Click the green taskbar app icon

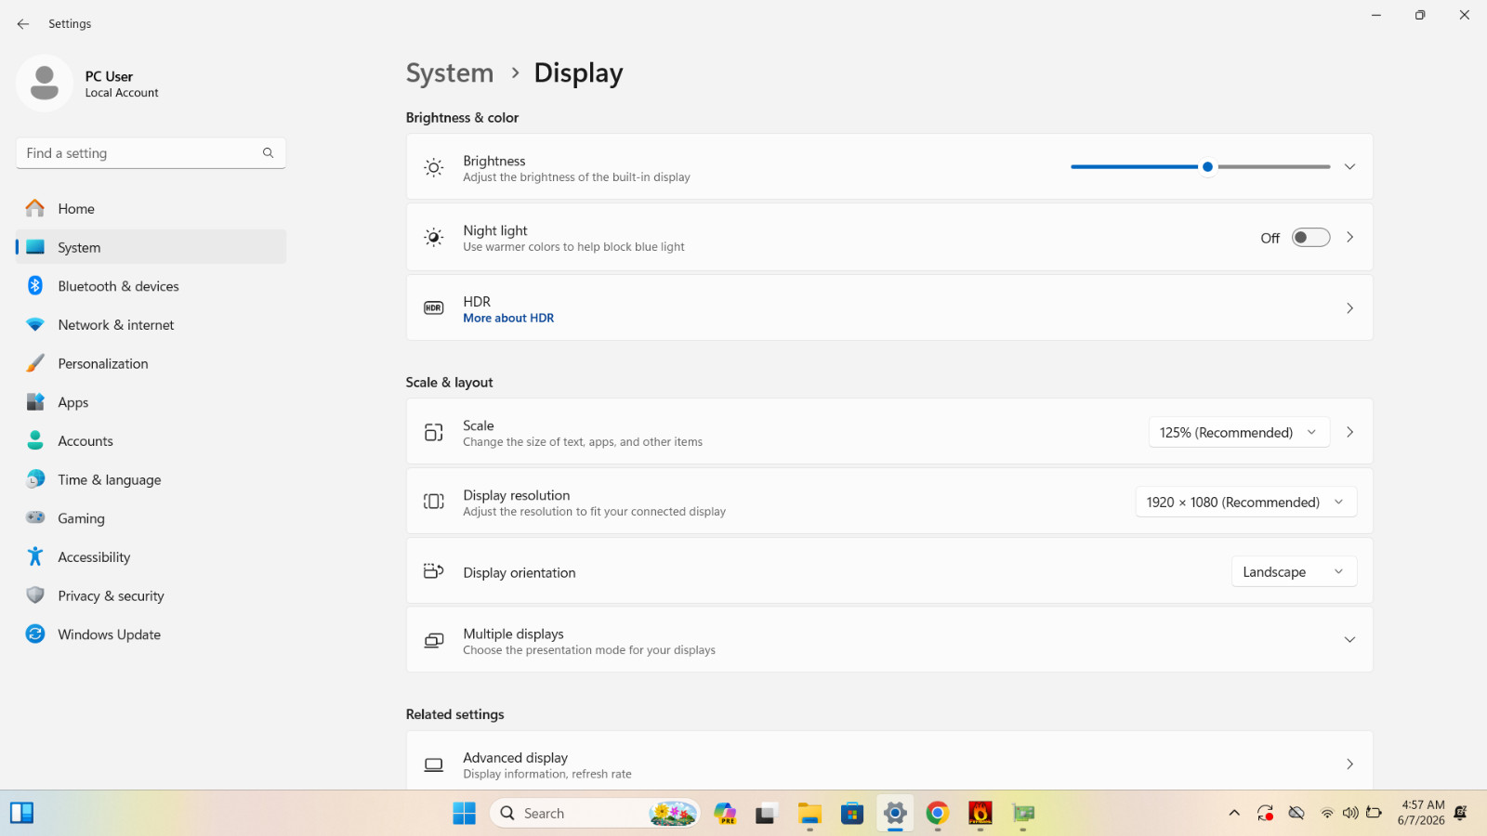pyautogui.click(x=1023, y=814)
